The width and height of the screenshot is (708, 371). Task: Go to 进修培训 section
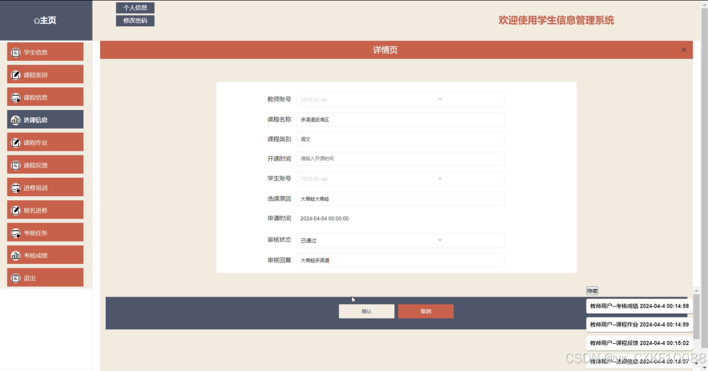click(x=45, y=188)
